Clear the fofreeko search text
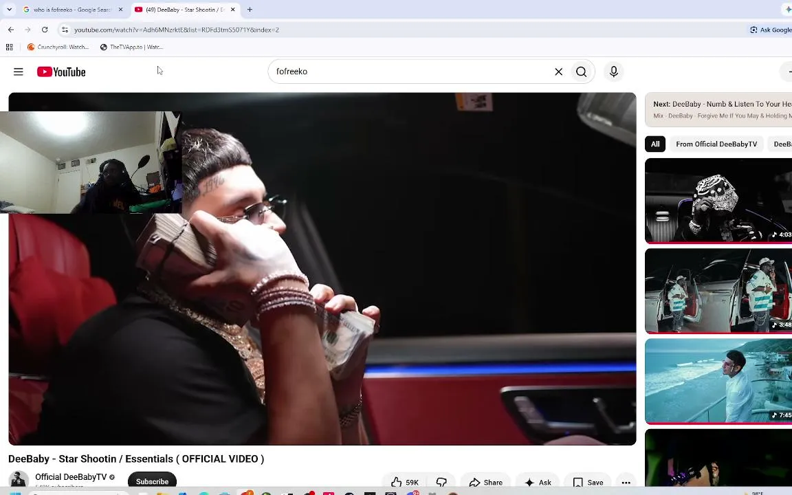This screenshot has height=495, width=792. [559, 71]
